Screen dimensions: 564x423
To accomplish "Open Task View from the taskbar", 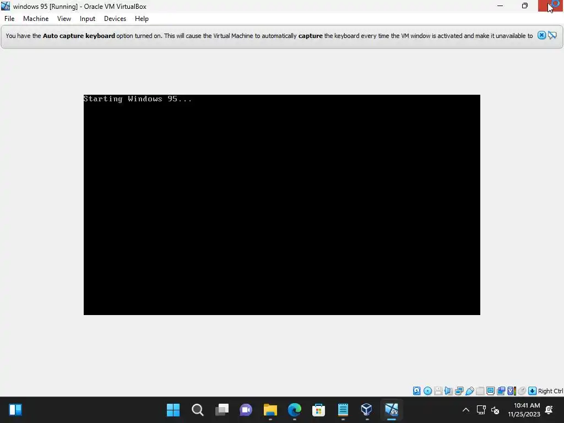I will [x=221, y=410].
